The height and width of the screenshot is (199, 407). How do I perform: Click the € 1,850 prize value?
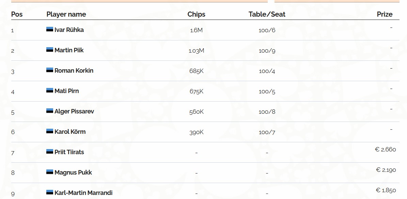click(386, 190)
